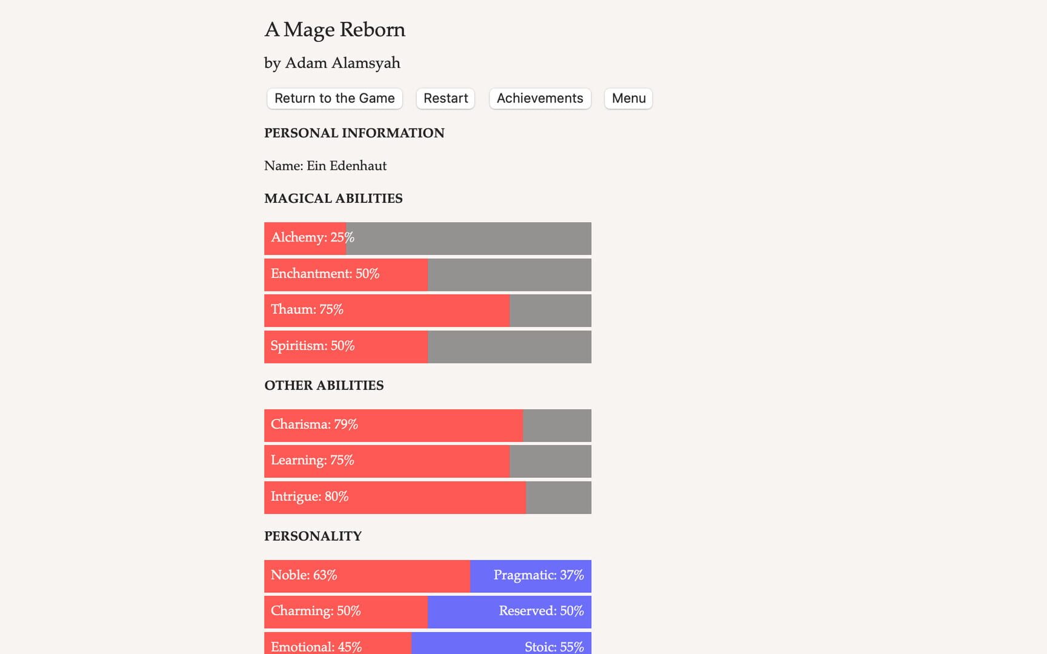
Task: Open the Menu button
Action: [628, 99]
